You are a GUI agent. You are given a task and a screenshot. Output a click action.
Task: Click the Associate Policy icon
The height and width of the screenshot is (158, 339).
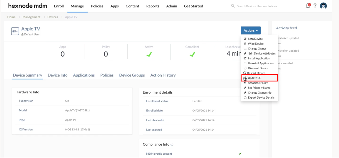(x=245, y=83)
